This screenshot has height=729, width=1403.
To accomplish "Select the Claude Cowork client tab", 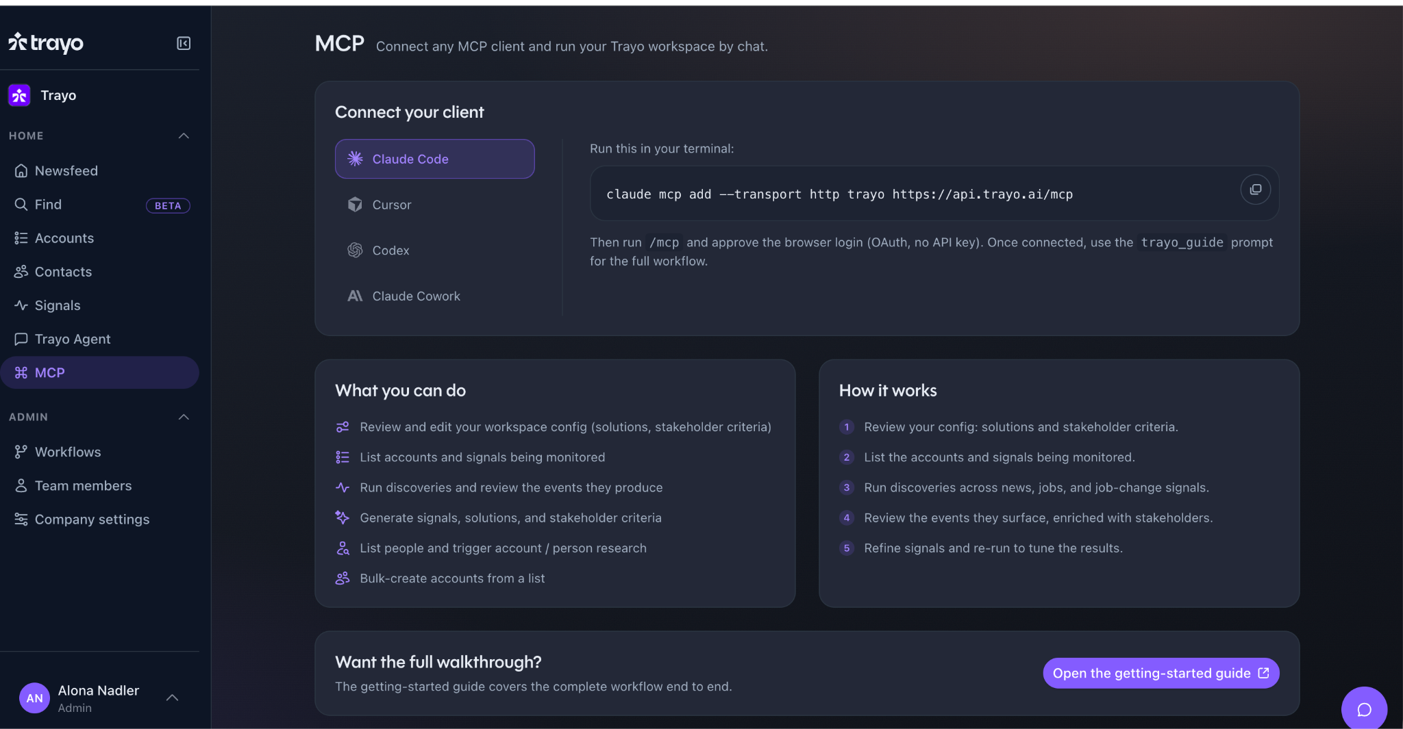I will point(434,296).
